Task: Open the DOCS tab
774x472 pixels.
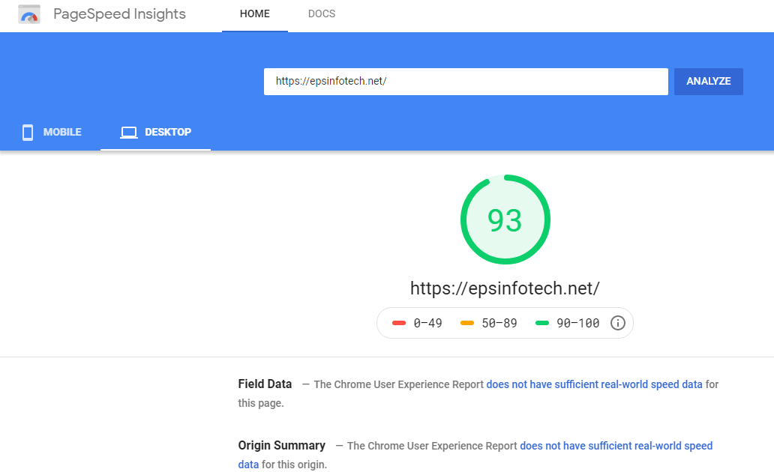Action: 322,13
